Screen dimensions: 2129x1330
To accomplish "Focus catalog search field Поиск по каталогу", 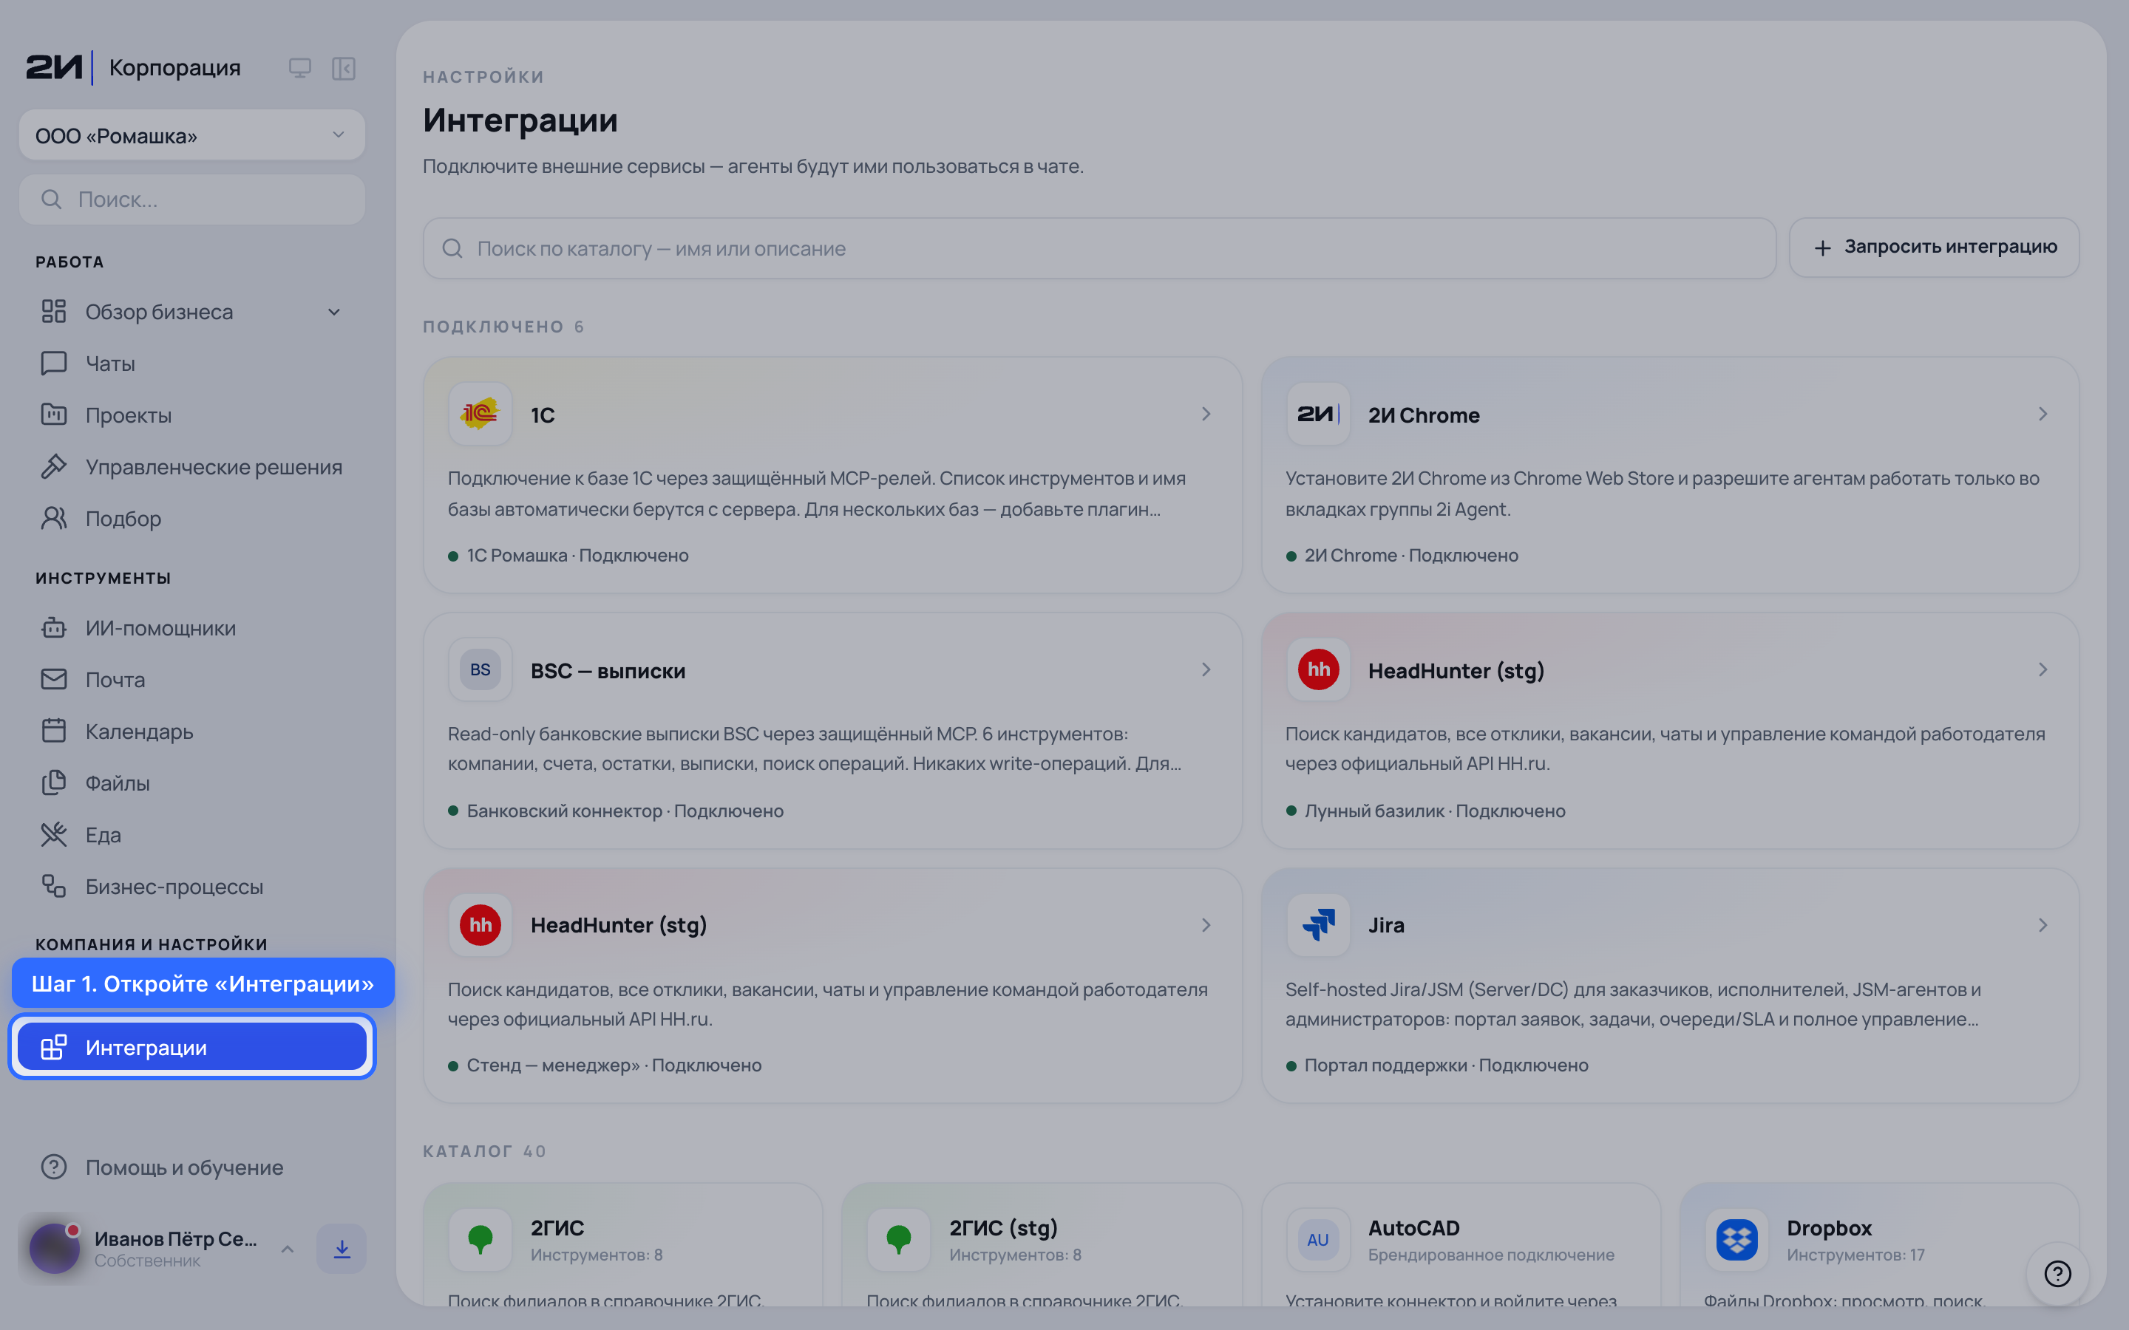I will (x=1099, y=249).
